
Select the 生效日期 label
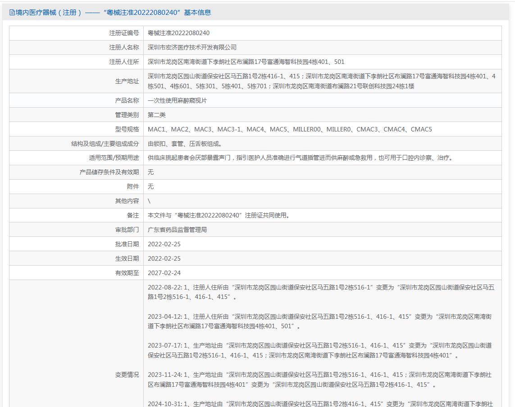point(127,259)
